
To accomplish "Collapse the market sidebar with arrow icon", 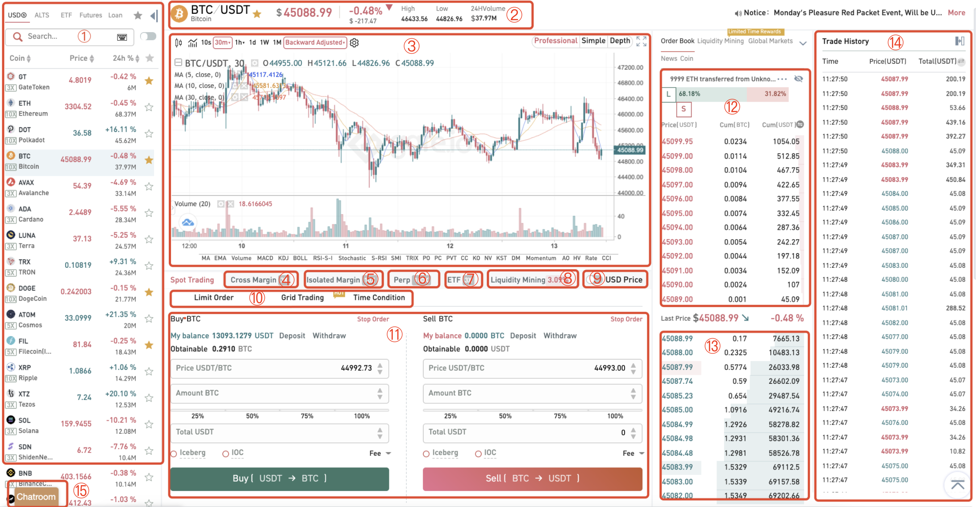I will [154, 16].
